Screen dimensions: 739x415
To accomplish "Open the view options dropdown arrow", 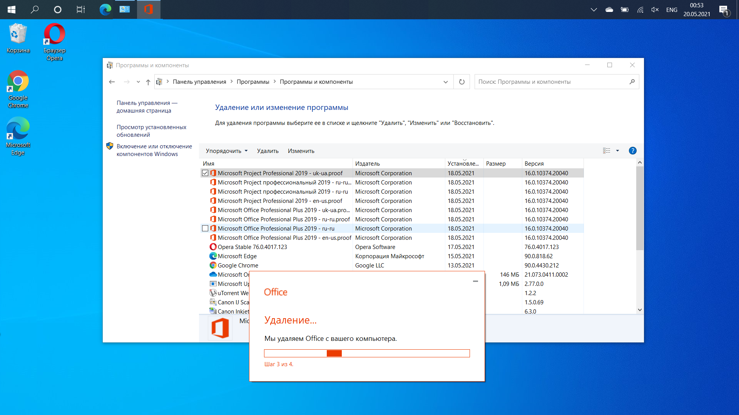I will coord(618,151).
